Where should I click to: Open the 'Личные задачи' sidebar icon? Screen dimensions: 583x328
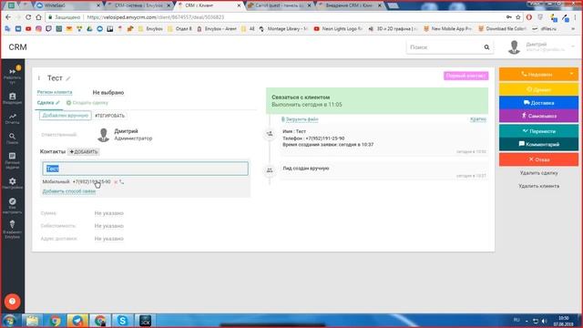coord(12,160)
